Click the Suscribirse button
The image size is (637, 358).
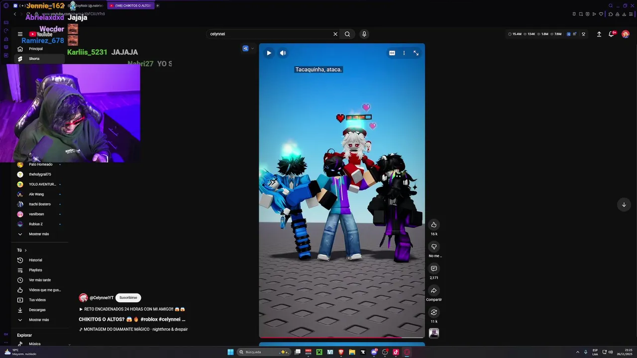tap(128, 297)
